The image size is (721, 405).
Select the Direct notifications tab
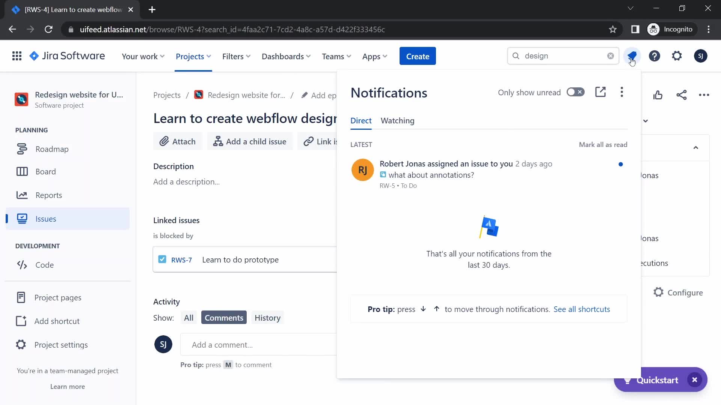pyautogui.click(x=360, y=120)
